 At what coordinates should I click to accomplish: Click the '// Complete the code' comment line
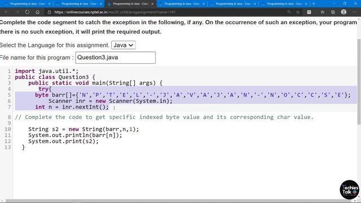(164, 117)
